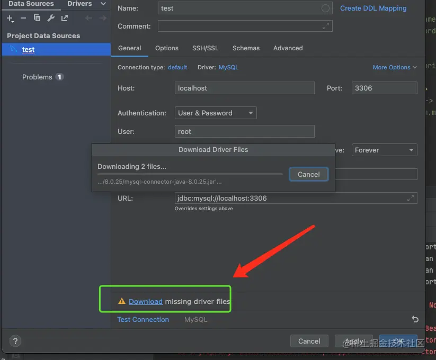
Task: Click the Name input field
Action: click(245, 8)
